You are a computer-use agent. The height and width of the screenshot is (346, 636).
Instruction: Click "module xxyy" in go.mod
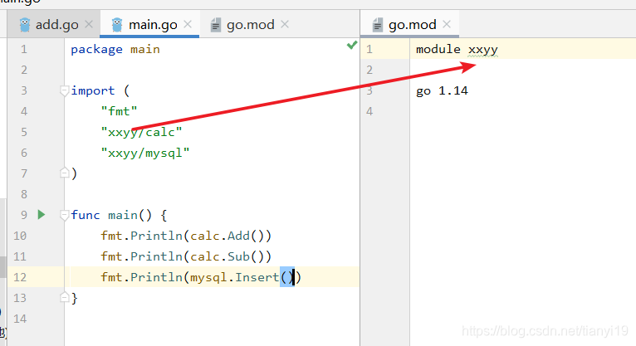coord(457,50)
